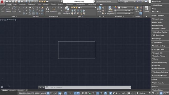Click the coordinates readout in status bar

tap(29, 93)
